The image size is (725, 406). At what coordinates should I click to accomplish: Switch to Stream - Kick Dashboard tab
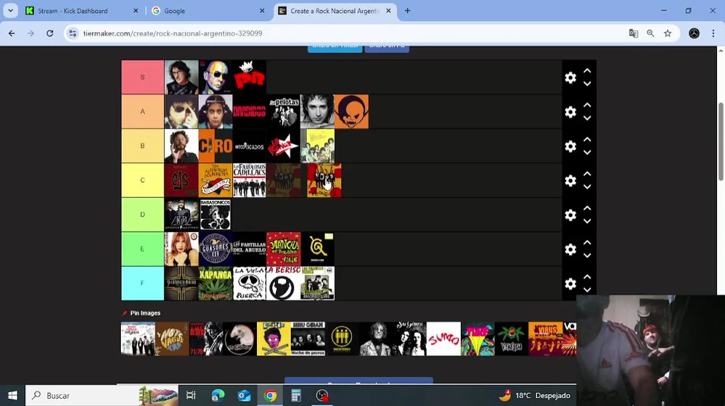[x=82, y=11]
